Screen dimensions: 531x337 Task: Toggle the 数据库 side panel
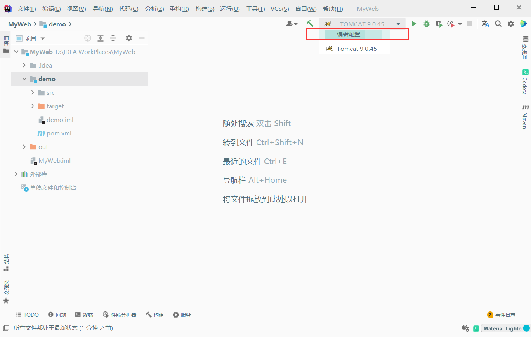pyautogui.click(x=526, y=45)
